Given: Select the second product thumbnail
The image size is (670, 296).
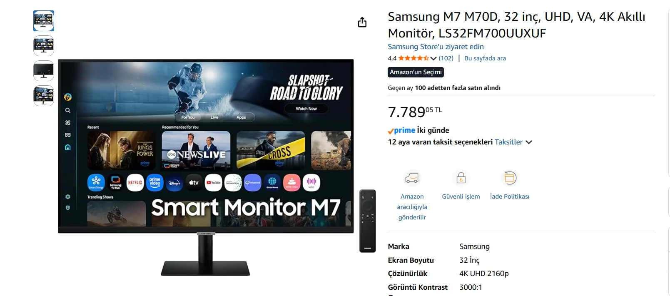Looking at the screenshot, I should [44, 46].
